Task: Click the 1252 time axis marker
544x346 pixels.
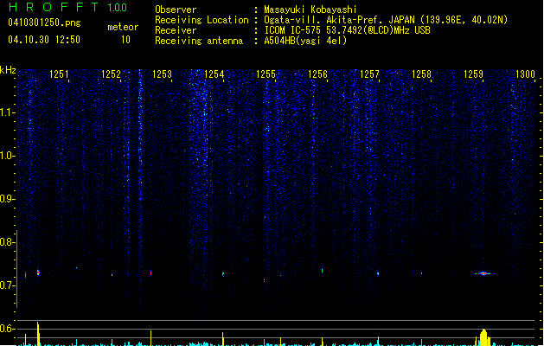Action: 111,74
